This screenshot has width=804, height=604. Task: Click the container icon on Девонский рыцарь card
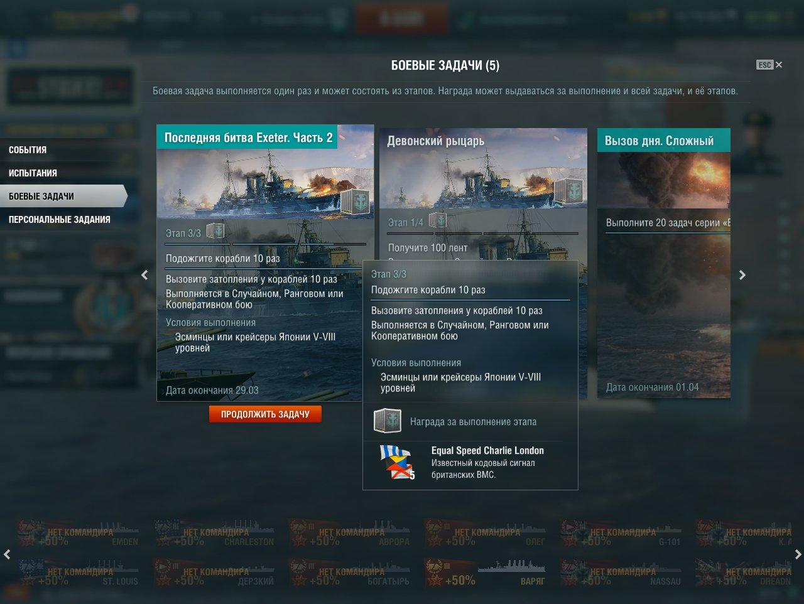[x=568, y=191]
